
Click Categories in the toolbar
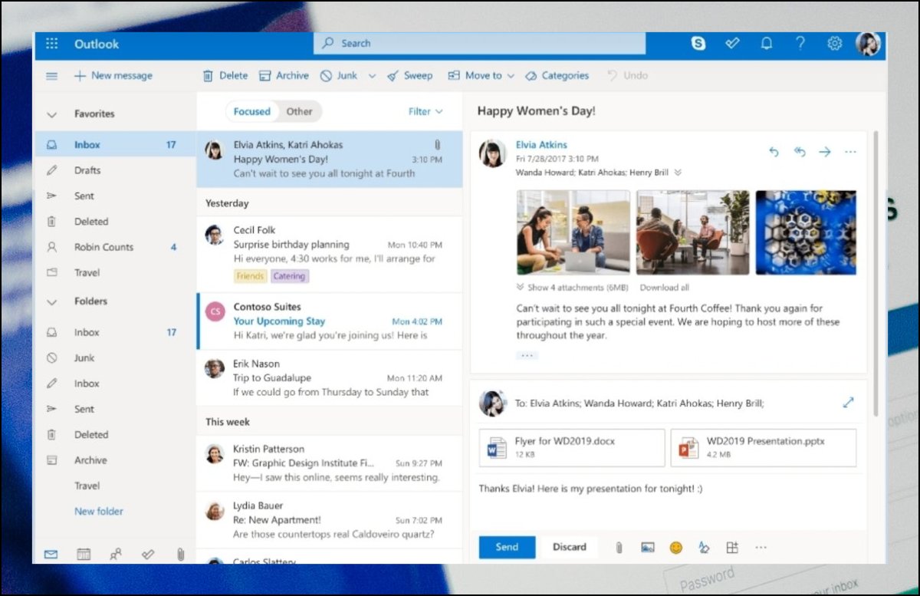tap(557, 76)
